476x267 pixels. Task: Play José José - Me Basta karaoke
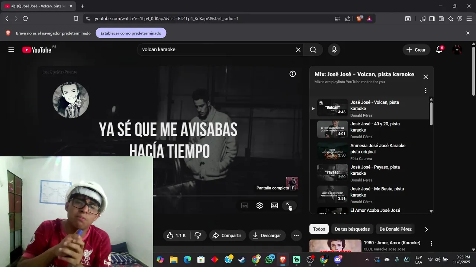(369, 195)
